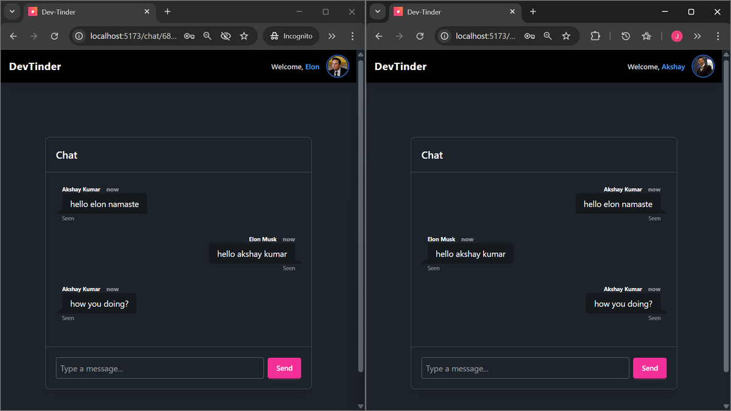731x411 pixels.
Task: Click third-party cookies eye icon in left window
Action: point(225,36)
